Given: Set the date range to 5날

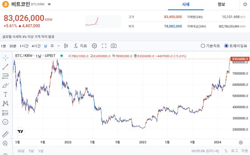Looking at the screenshot, I should pyautogui.click(x=31, y=151).
